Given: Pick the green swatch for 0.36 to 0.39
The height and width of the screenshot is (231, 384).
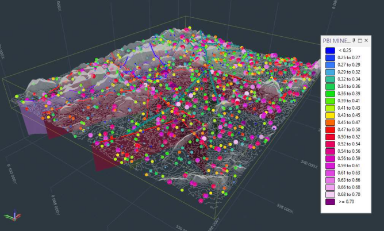Looking at the screenshot, I should coord(330,94).
